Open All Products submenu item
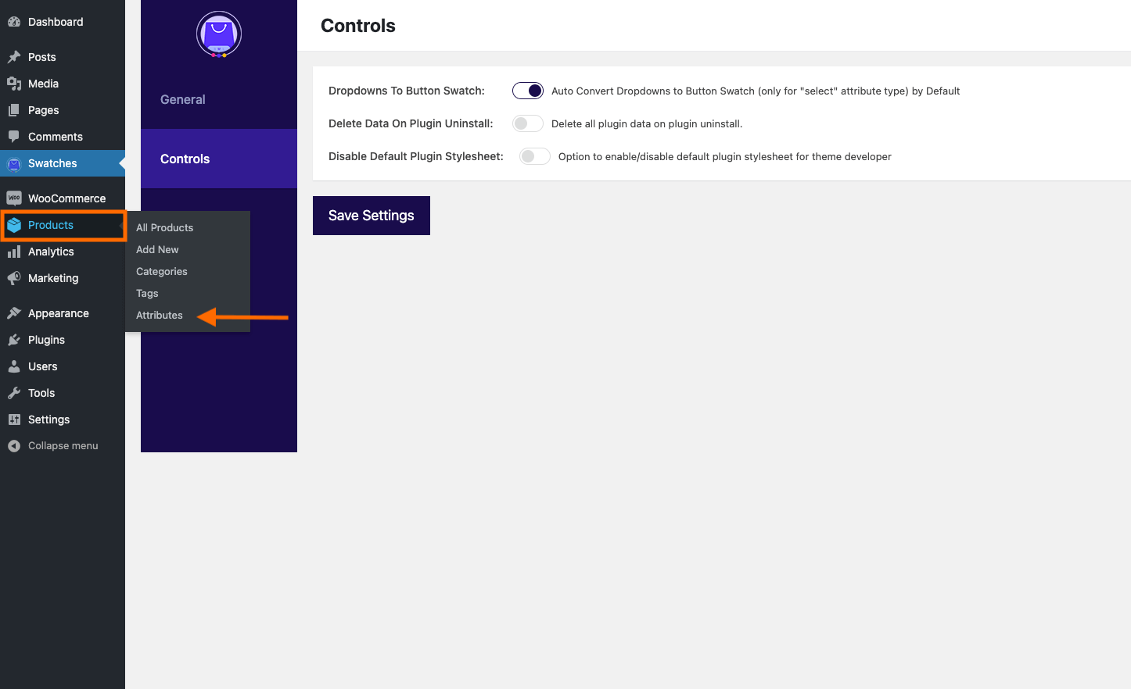 164,227
